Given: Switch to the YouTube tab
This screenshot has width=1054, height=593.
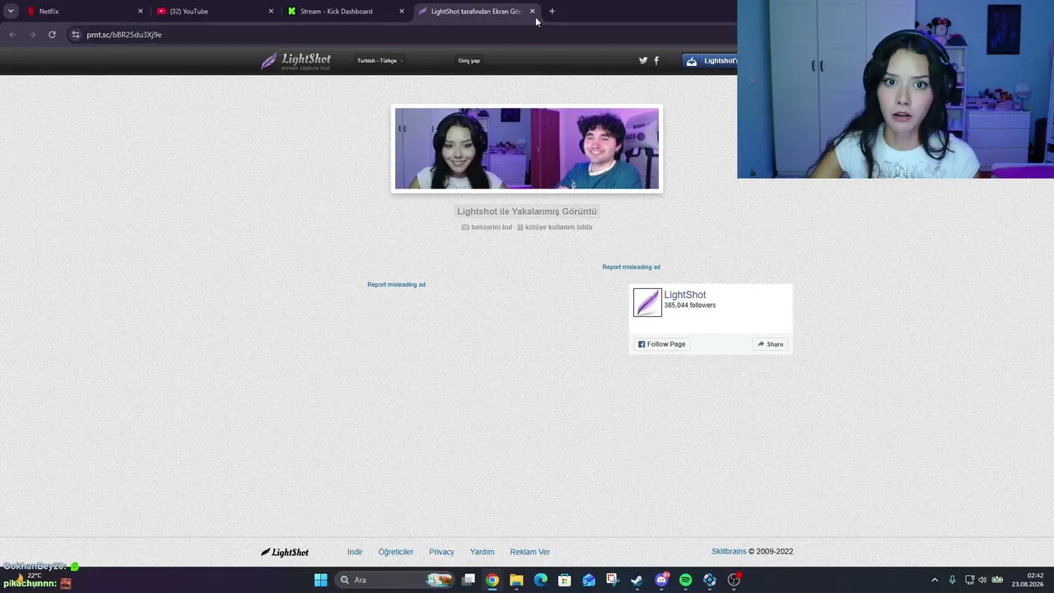Looking at the screenshot, I should pyautogui.click(x=215, y=12).
